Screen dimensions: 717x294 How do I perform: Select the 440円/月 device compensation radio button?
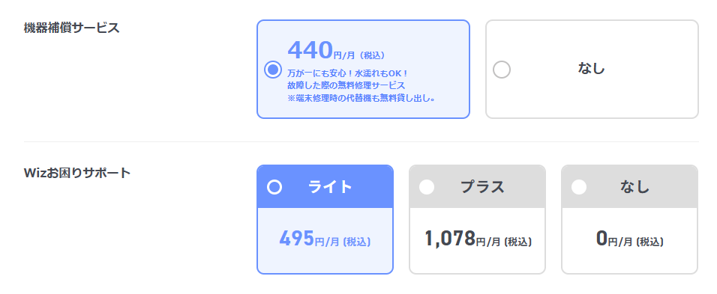273,70
